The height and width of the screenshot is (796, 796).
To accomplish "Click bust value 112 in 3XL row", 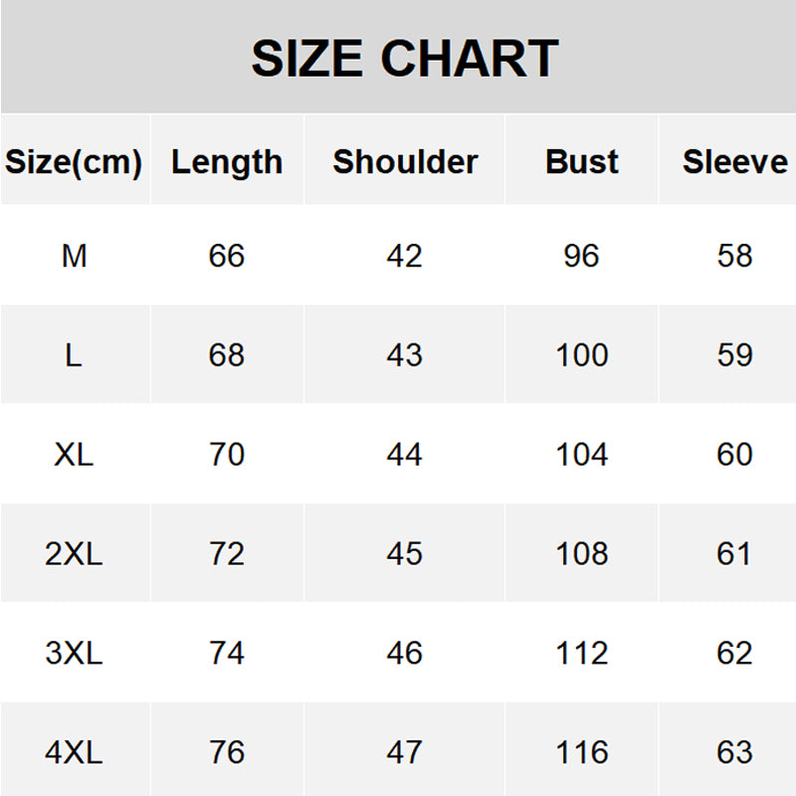I will (582, 654).
